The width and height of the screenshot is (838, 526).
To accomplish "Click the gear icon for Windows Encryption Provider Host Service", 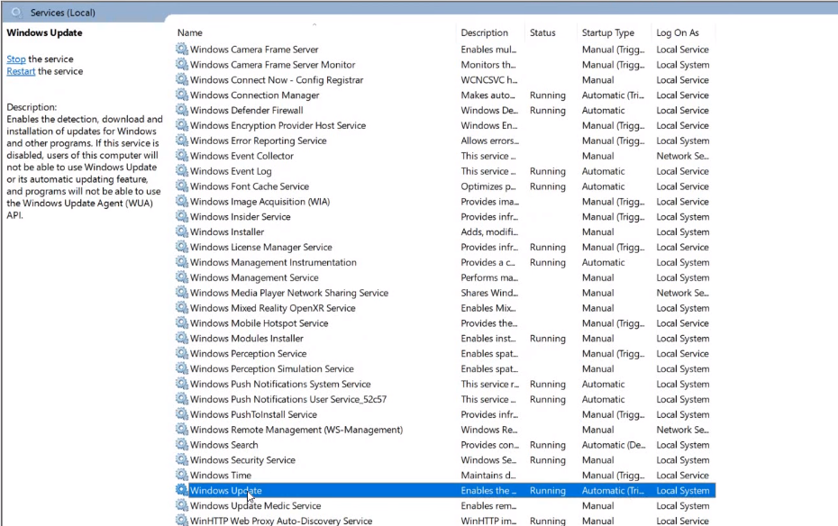I will tap(182, 125).
